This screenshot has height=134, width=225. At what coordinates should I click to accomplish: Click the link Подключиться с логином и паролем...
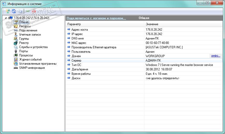pyautogui.click(x=96, y=18)
